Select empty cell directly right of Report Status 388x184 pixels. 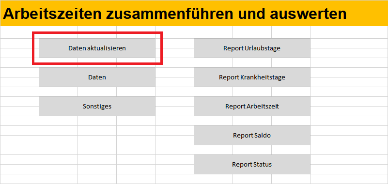[x=329, y=165]
